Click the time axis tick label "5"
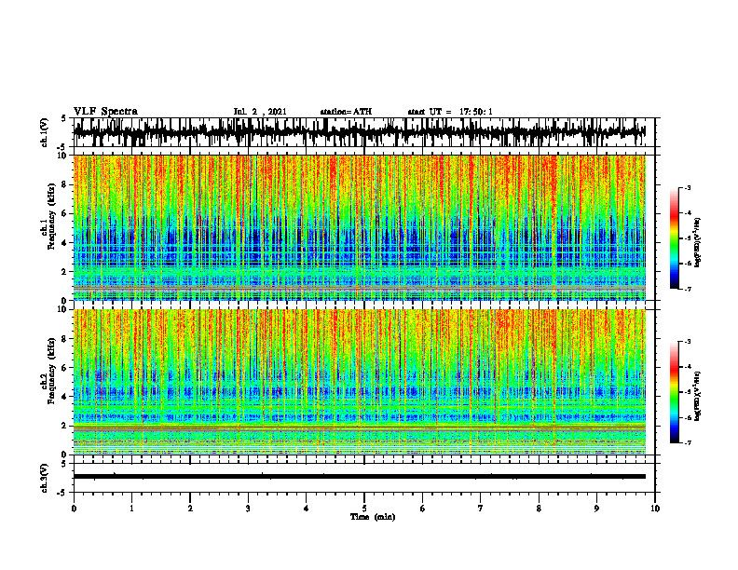Image resolution: width=738 pixels, height=570 pixels. 364,509
